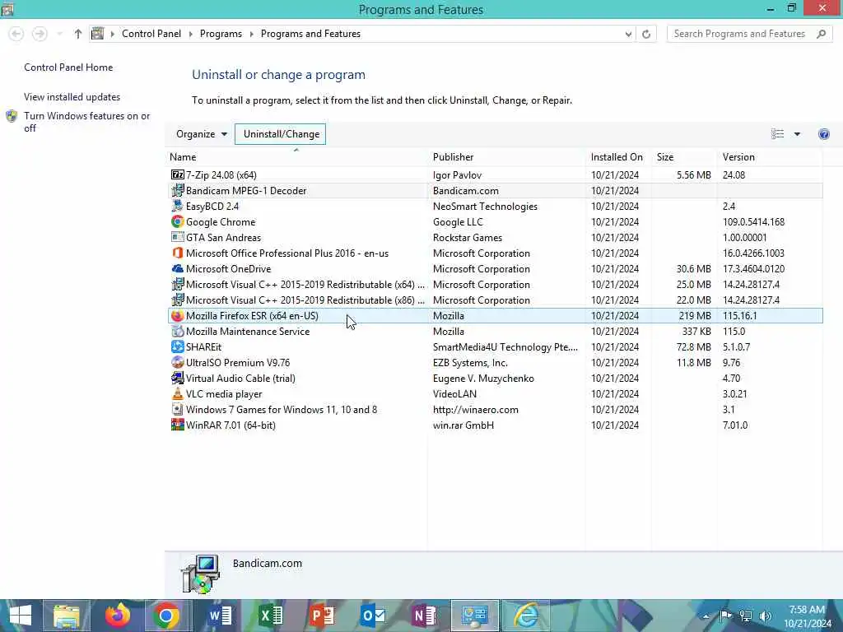Click the 7-Zip program icon
Viewport: 843px width, 632px height.
point(178,174)
